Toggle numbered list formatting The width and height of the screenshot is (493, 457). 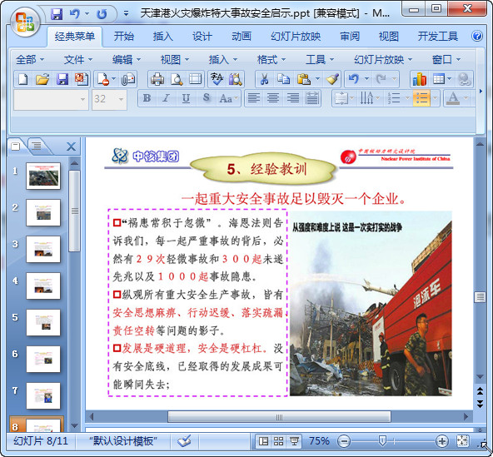(394, 98)
